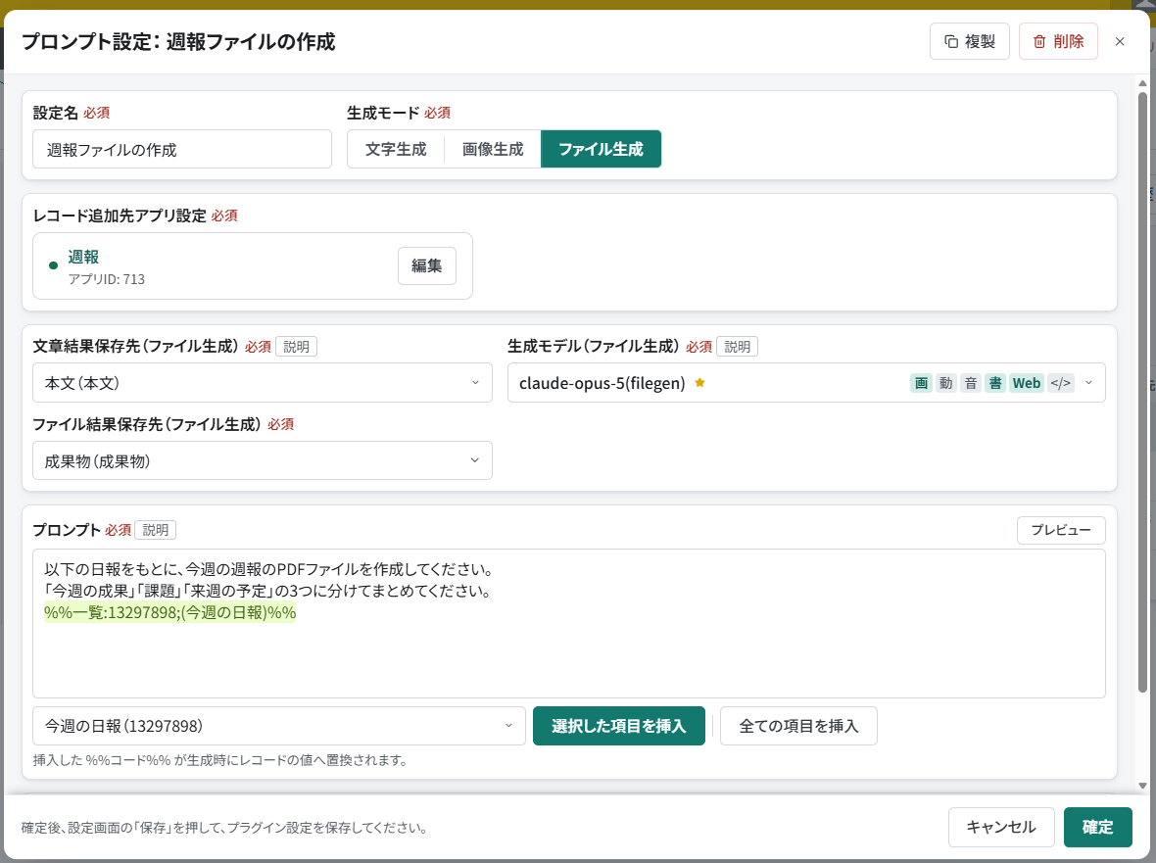Click the 書 capability badge
The height and width of the screenshot is (863, 1156).
pyautogui.click(x=995, y=383)
